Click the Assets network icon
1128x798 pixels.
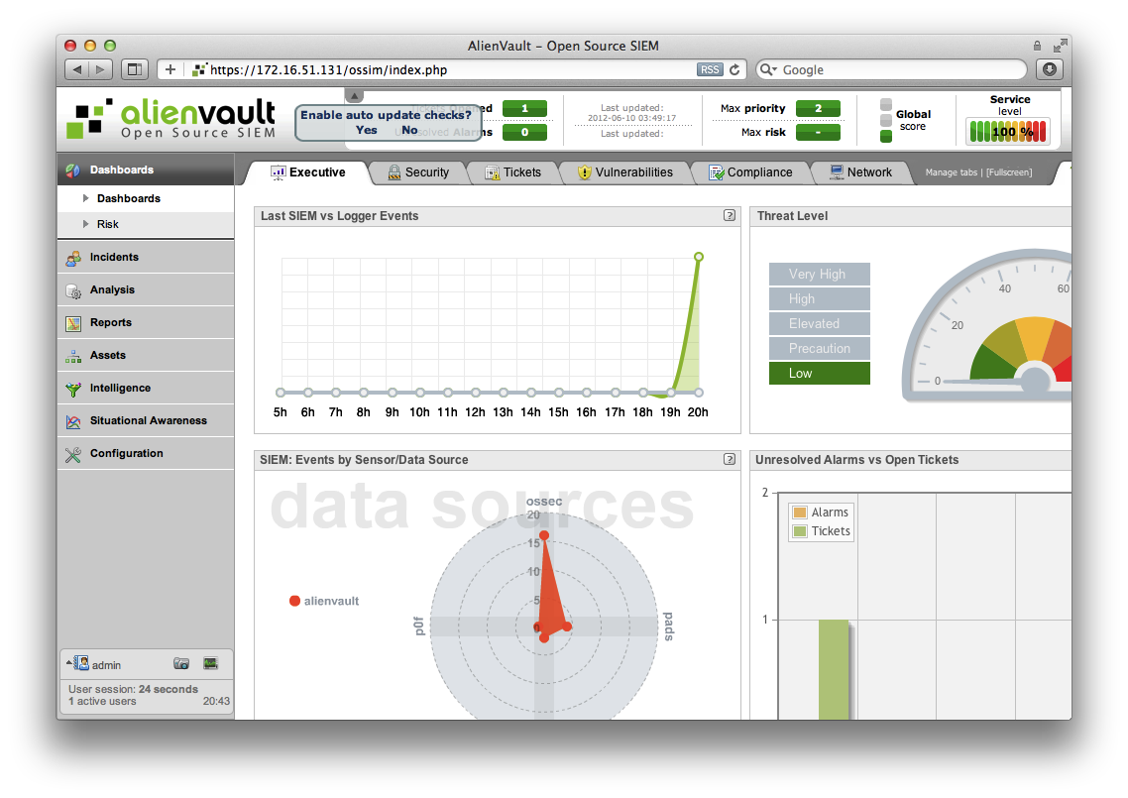(x=72, y=356)
